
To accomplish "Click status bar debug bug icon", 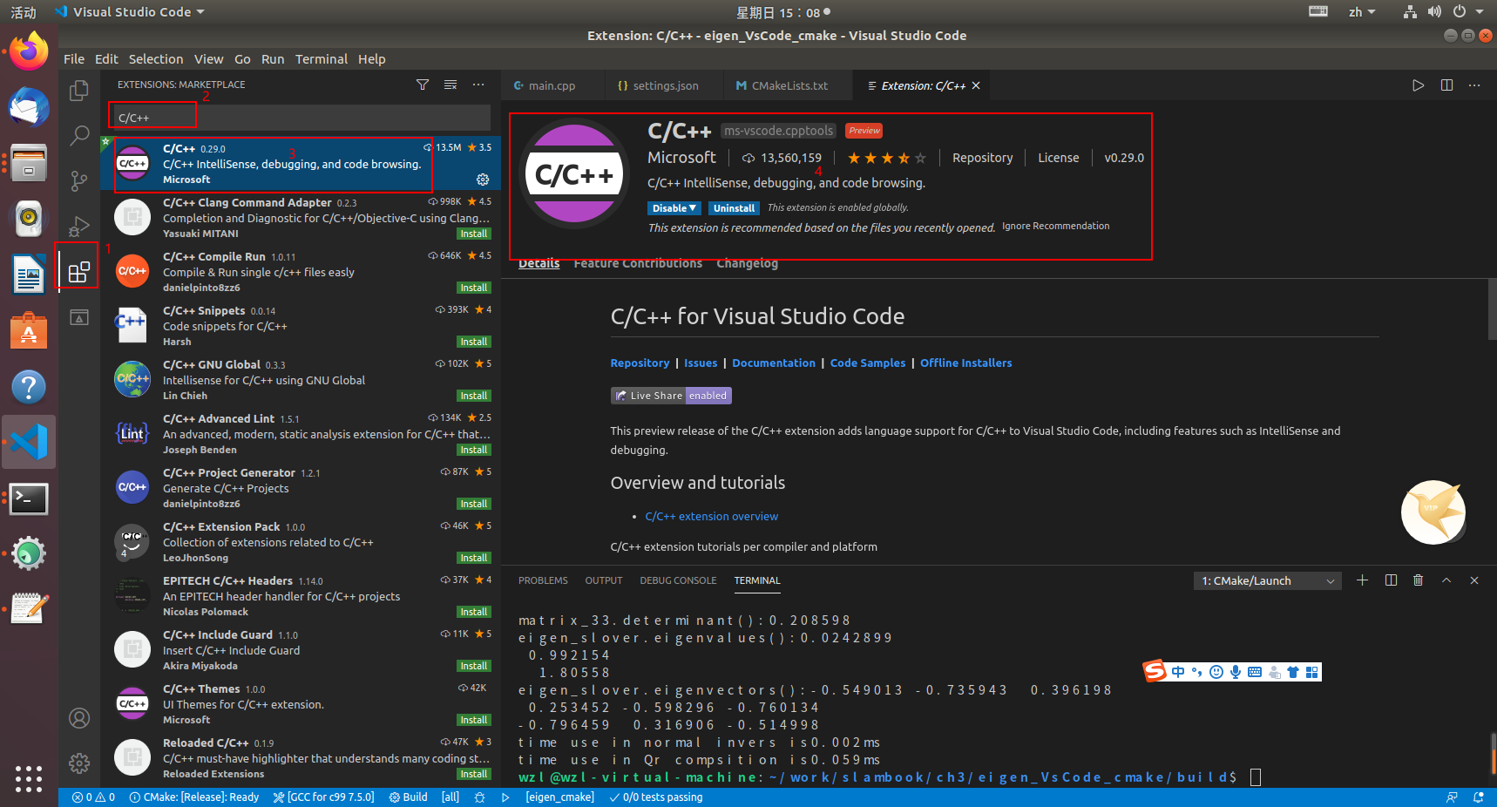I will pos(479,797).
